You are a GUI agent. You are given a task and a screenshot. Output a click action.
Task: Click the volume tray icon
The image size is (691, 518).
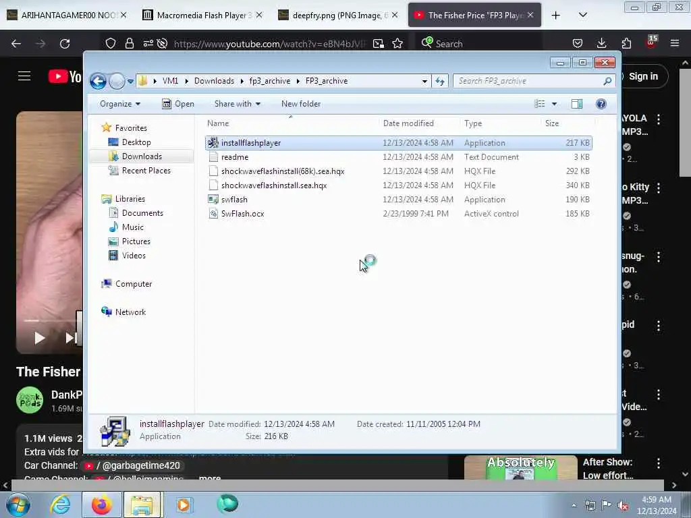(623, 506)
